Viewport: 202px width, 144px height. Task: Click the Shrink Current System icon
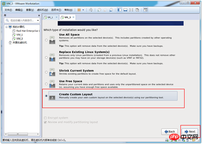pos(52,72)
